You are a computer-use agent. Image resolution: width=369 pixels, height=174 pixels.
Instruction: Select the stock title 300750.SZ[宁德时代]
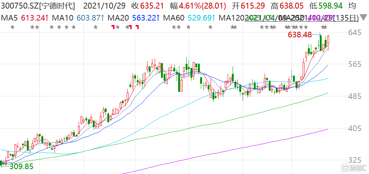(x=38, y=6)
